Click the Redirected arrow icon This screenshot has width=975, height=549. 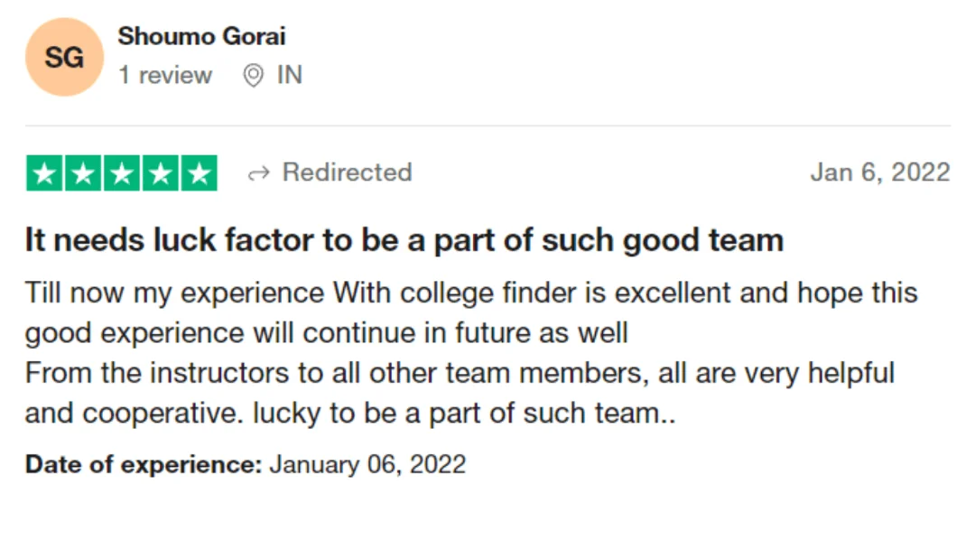pyautogui.click(x=259, y=173)
